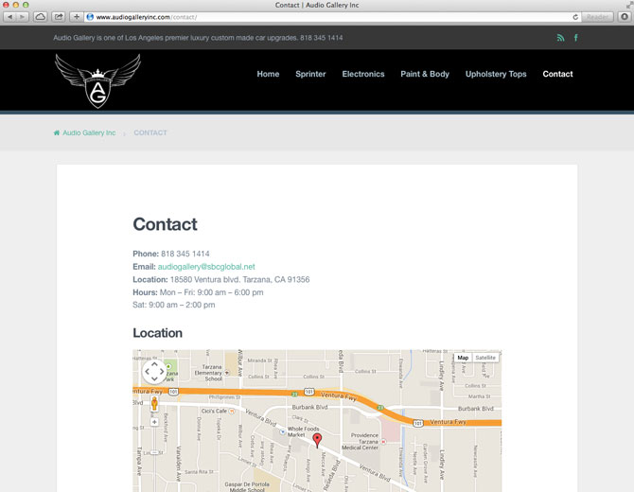The width and height of the screenshot is (634, 492).
Task: Navigate to Upholstery Tops page
Action: [x=496, y=74]
